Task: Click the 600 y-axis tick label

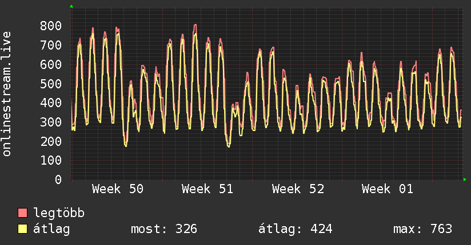Action: [x=51, y=64]
